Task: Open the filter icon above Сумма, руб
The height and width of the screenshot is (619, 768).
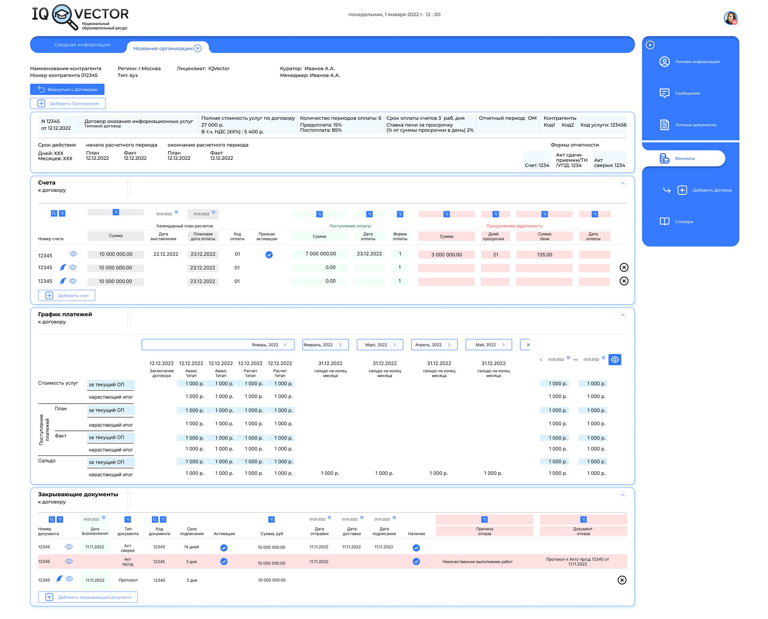Action: pos(271,519)
